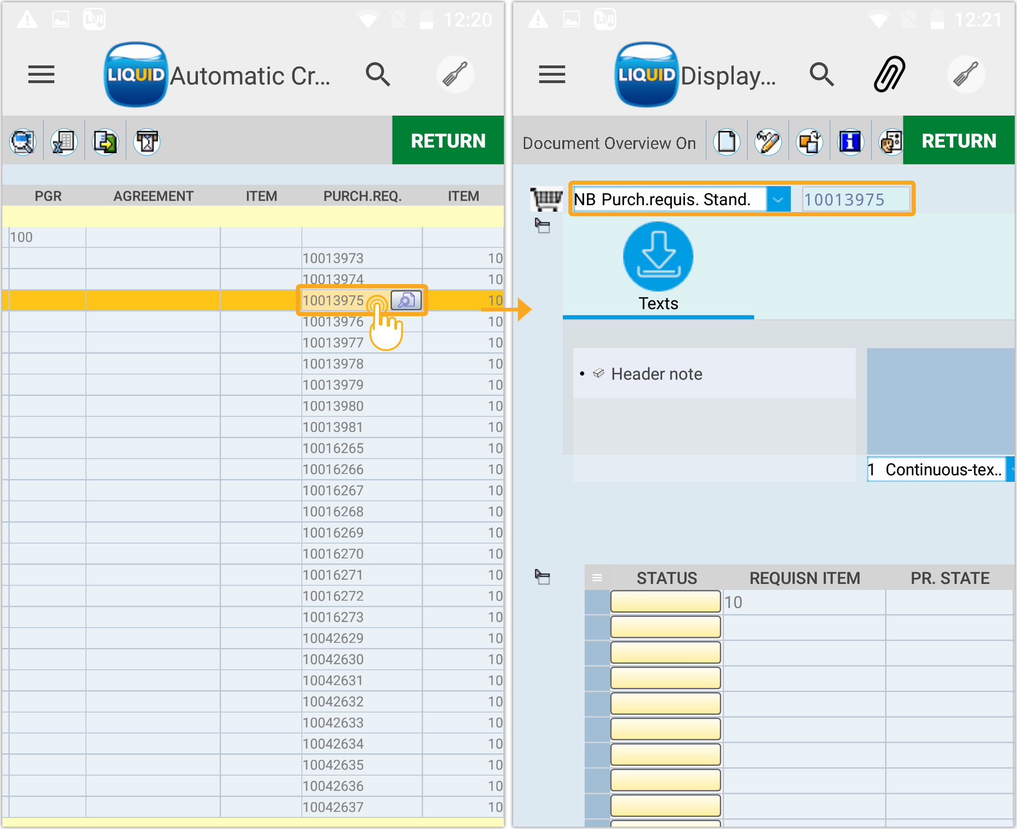
Task: Click magnifier detail button beside 10013975
Action: (406, 300)
